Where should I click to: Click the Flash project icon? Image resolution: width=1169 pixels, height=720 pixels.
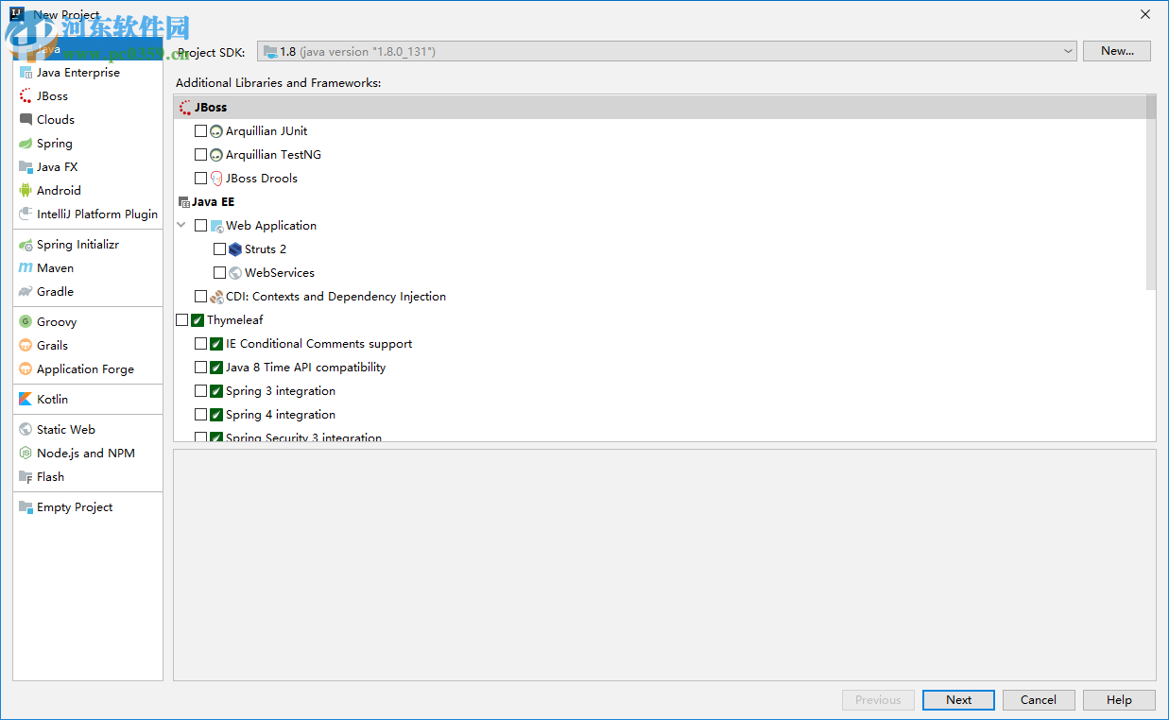coord(26,477)
